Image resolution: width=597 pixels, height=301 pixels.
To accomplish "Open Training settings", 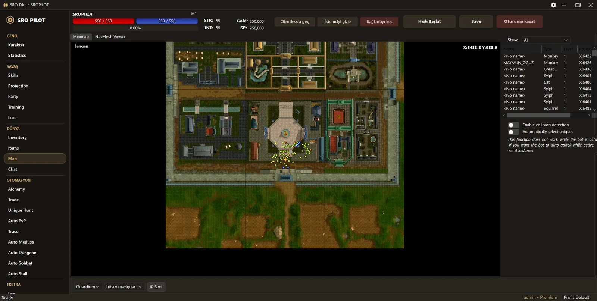I will [34, 107].
